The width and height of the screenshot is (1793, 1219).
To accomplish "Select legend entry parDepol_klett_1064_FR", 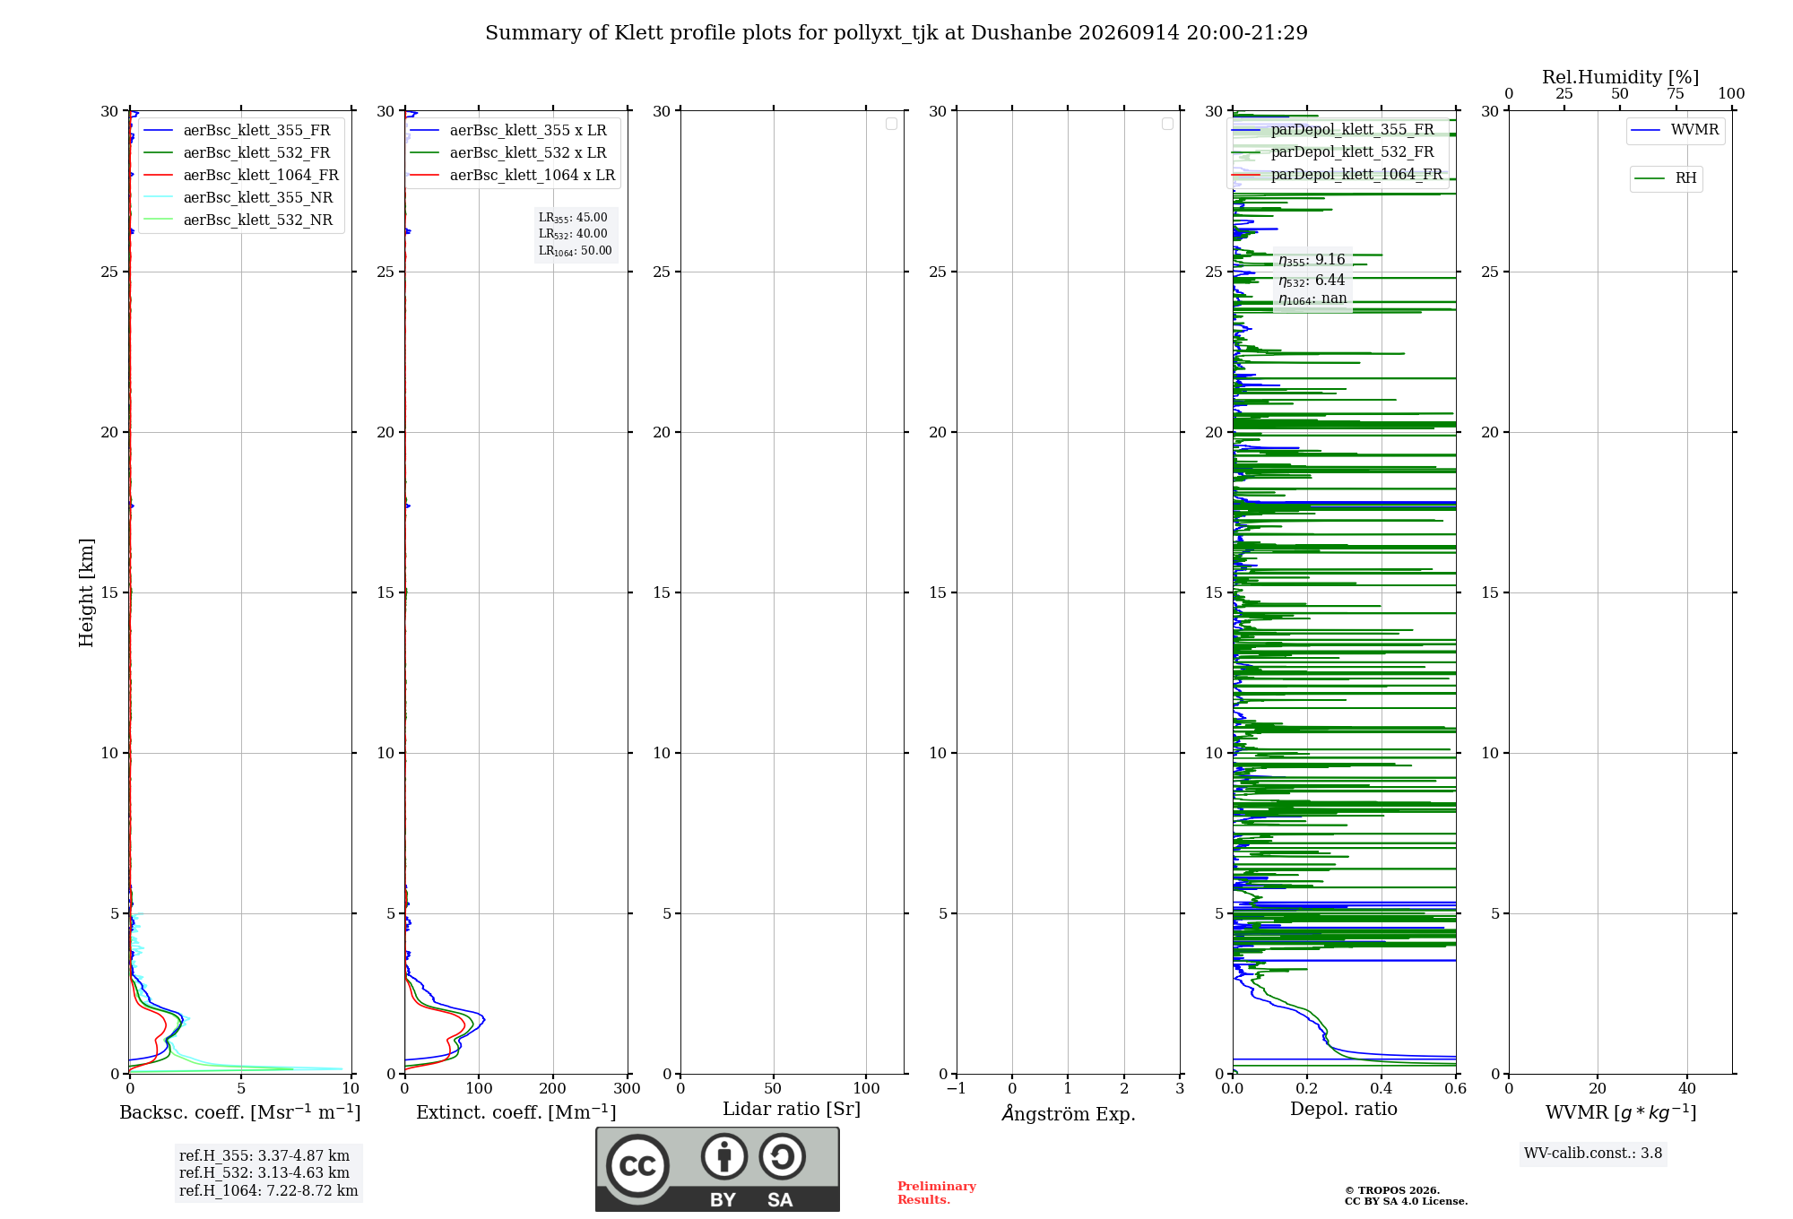I will point(1338,175).
